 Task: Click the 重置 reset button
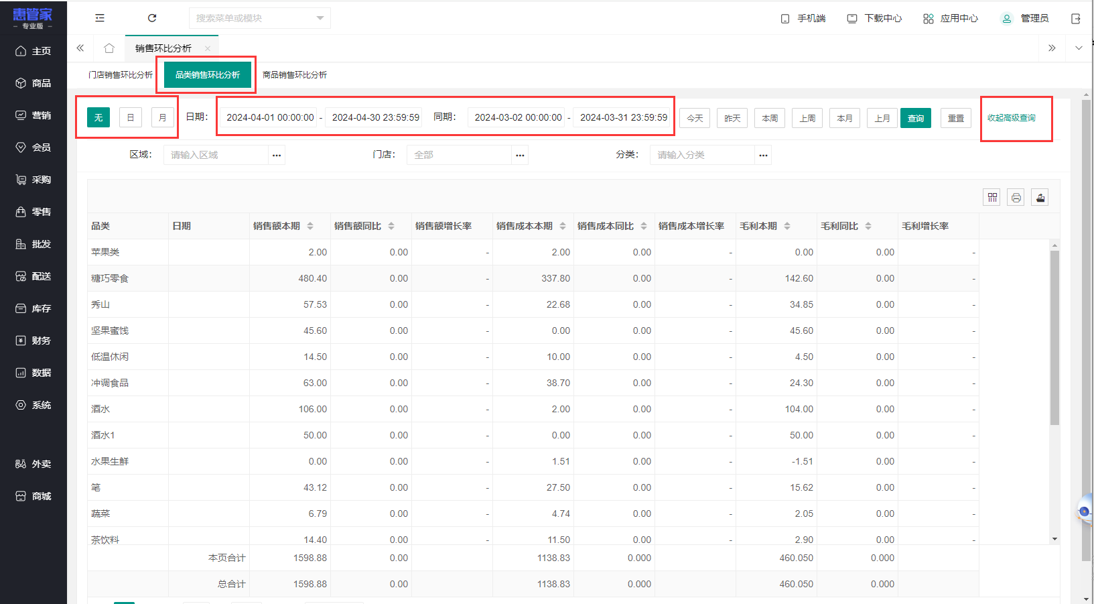click(956, 118)
